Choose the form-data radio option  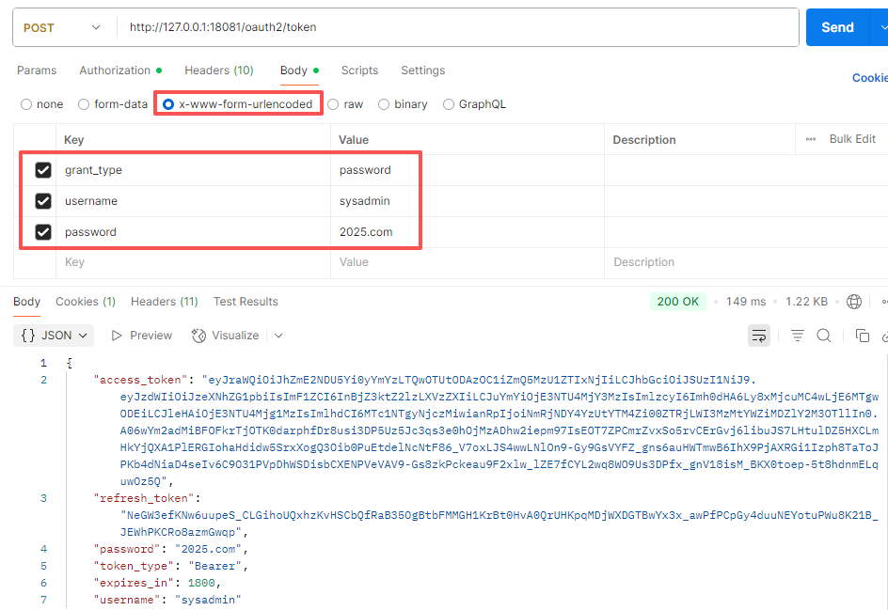pyautogui.click(x=84, y=104)
